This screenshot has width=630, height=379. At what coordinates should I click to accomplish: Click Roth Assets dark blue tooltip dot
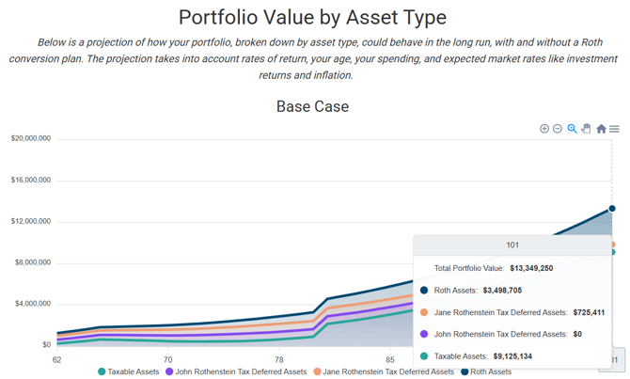pyautogui.click(x=424, y=291)
